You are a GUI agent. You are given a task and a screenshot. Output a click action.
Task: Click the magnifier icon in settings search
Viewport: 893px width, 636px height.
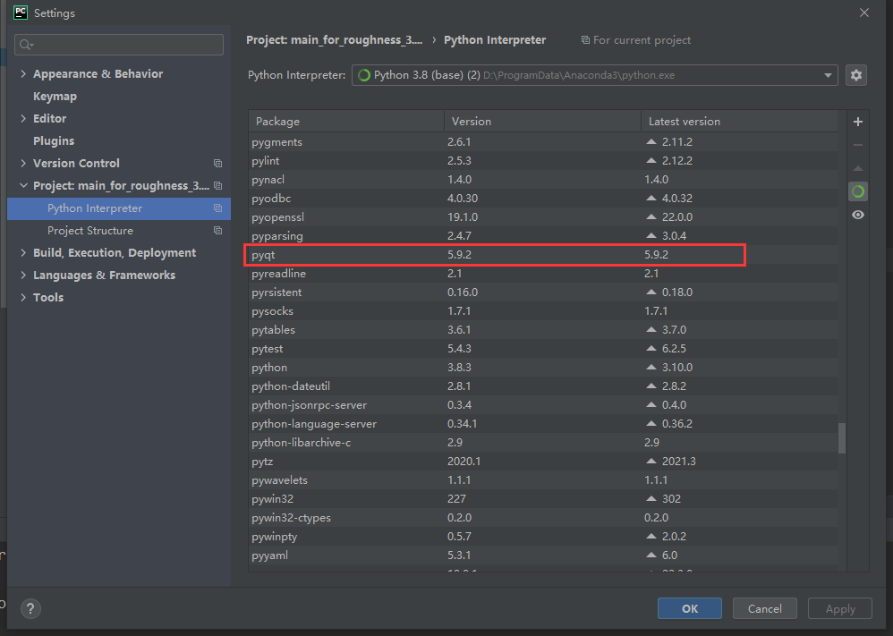point(26,45)
